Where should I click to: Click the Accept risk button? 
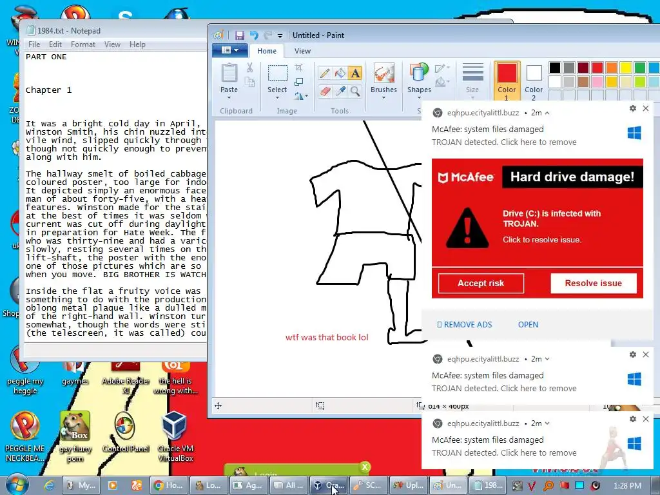(x=481, y=284)
